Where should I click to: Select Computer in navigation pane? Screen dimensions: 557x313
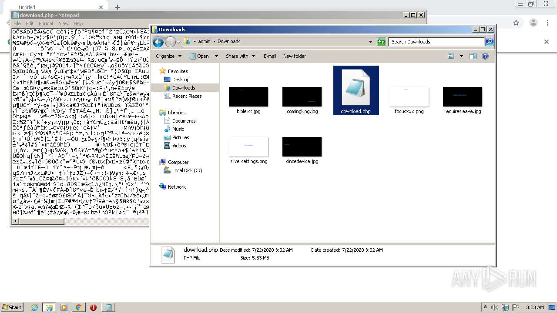coord(178,162)
